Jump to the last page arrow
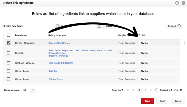Viewport: 187px width, 107px height. point(151,90)
